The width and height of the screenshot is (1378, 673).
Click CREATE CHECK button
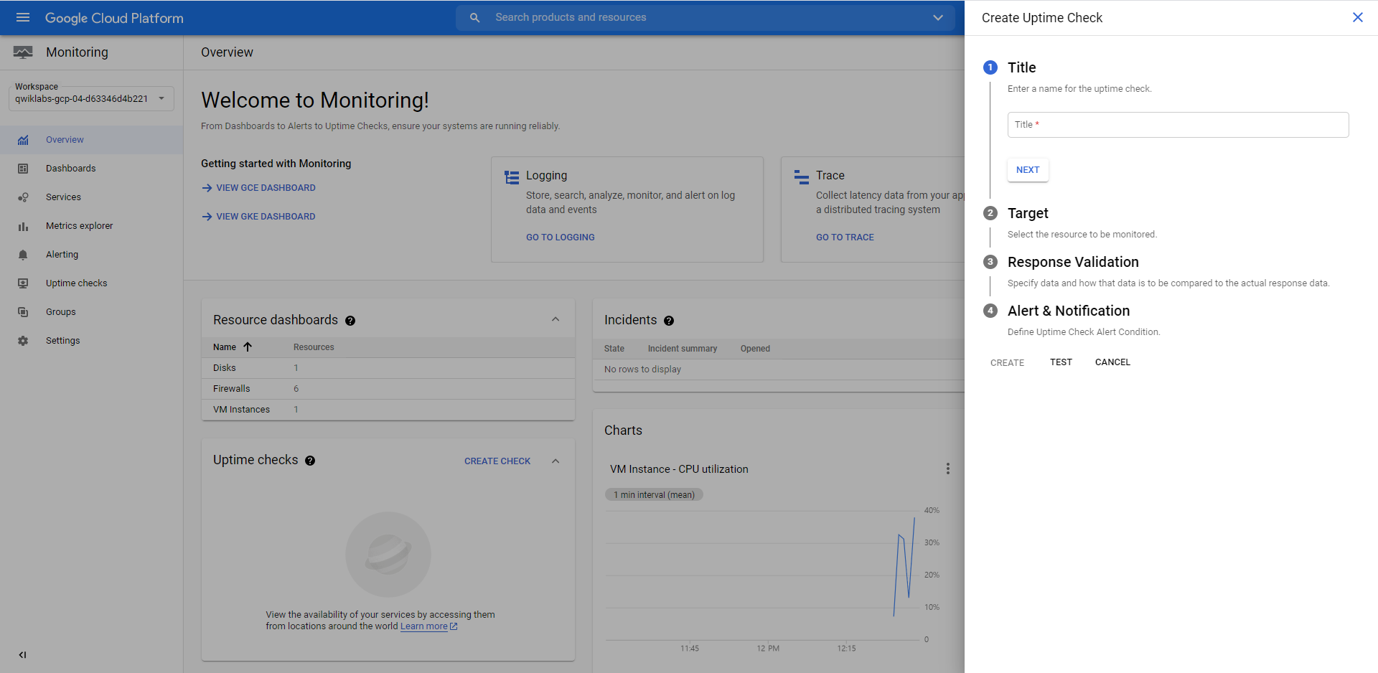coord(497,461)
